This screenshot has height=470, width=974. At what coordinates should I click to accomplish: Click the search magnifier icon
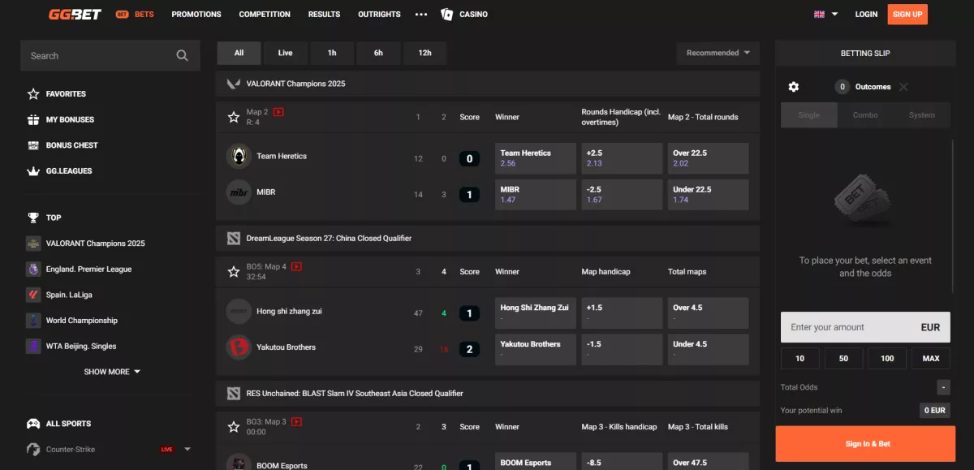click(x=182, y=56)
